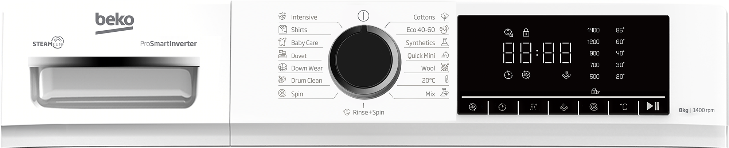729x148 pixels.
Task: Tap the Start/Pause button
Action: pyautogui.click(x=653, y=106)
